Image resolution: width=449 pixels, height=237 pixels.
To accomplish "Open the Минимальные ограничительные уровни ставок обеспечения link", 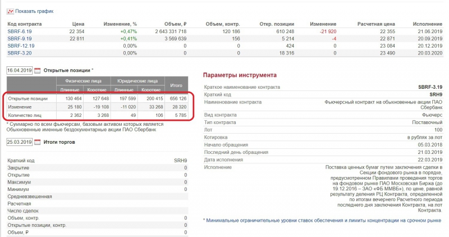I will pyautogui.click(x=324, y=220).
